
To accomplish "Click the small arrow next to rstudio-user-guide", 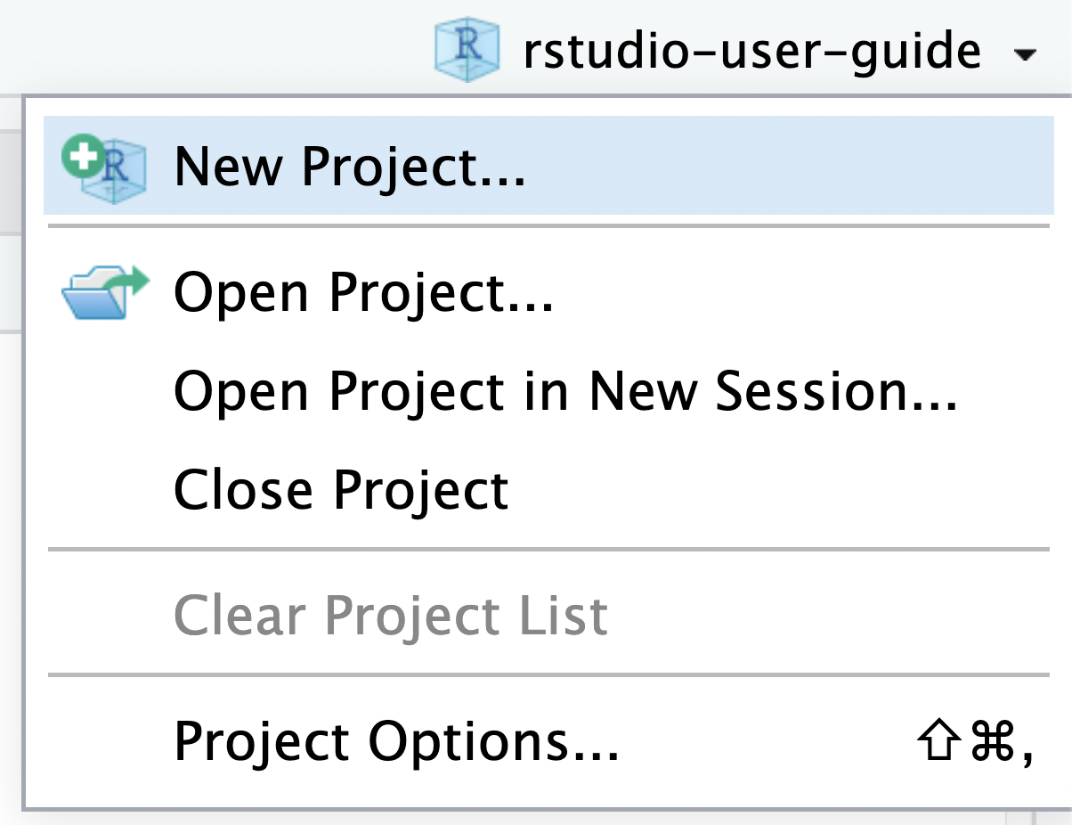I will click(1024, 55).
